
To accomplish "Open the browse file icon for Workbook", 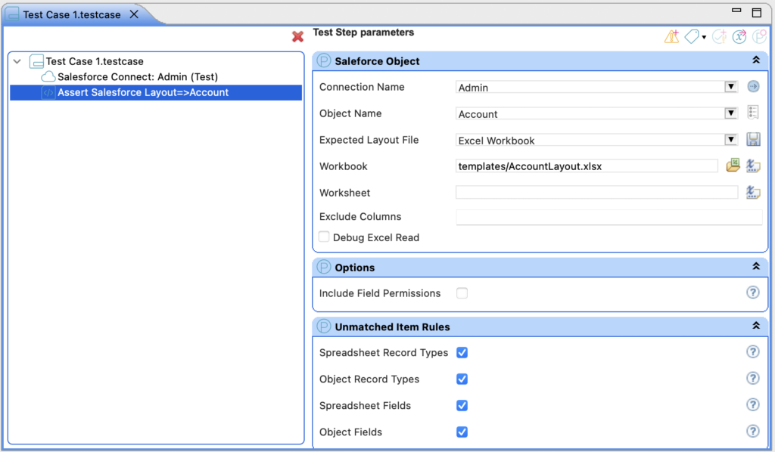I will pos(732,166).
